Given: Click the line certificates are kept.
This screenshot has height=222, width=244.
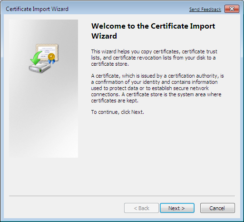Looking at the screenshot, I should pos(115,101).
